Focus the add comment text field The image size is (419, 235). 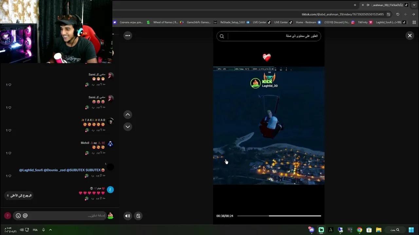click(61, 216)
